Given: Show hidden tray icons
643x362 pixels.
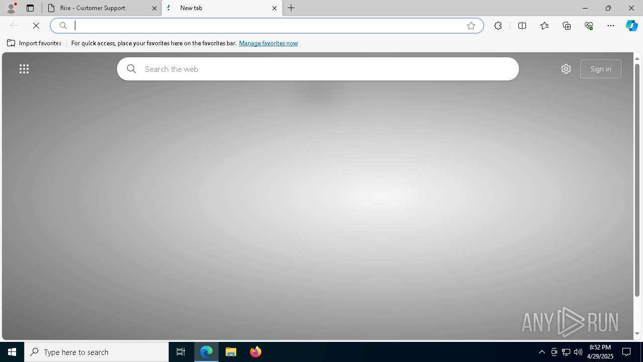Looking at the screenshot, I should (x=542, y=352).
